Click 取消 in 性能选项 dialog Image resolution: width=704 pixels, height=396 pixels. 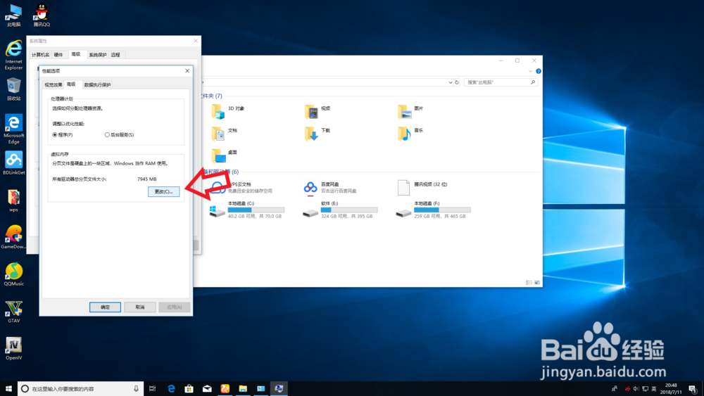pyautogui.click(x=140, y=307)
